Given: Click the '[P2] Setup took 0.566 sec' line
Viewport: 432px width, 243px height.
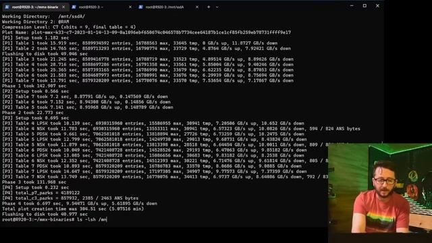Looking at the screenshot, I should [36, 91].
